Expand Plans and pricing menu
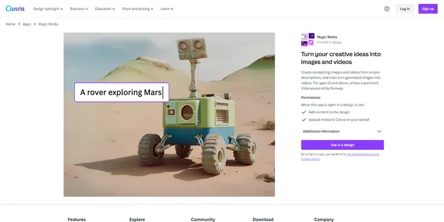Screen dimensions: 444x222 tap(138, 9)
